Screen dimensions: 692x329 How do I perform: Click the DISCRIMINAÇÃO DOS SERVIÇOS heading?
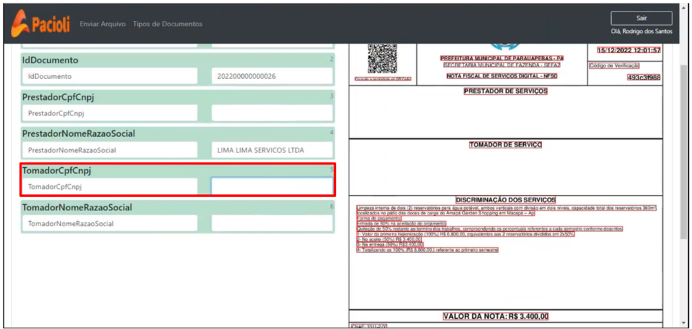point(505,200)
